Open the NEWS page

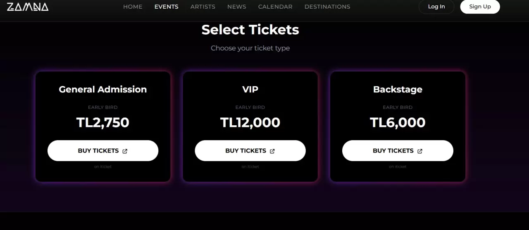237,7
